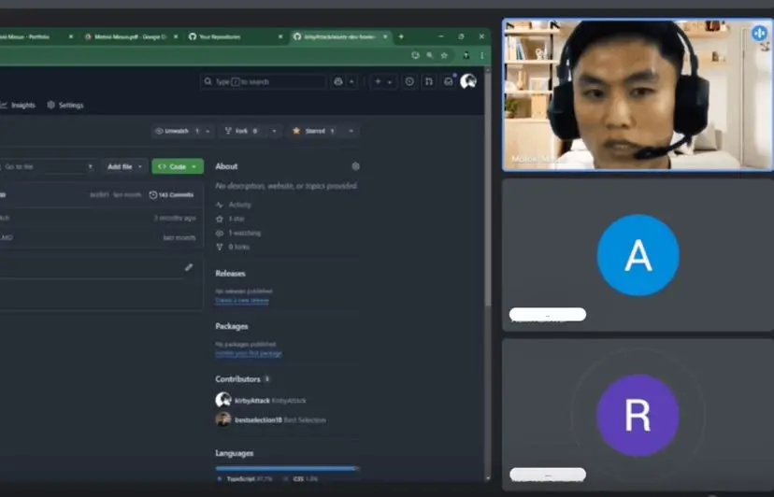The height and width of the screenshot is (497, 774).
Task: Click Publish your first package link
Action: [x=249, y=353]
